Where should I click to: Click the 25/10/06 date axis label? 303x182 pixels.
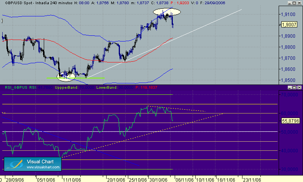click(x=138, y=180)
